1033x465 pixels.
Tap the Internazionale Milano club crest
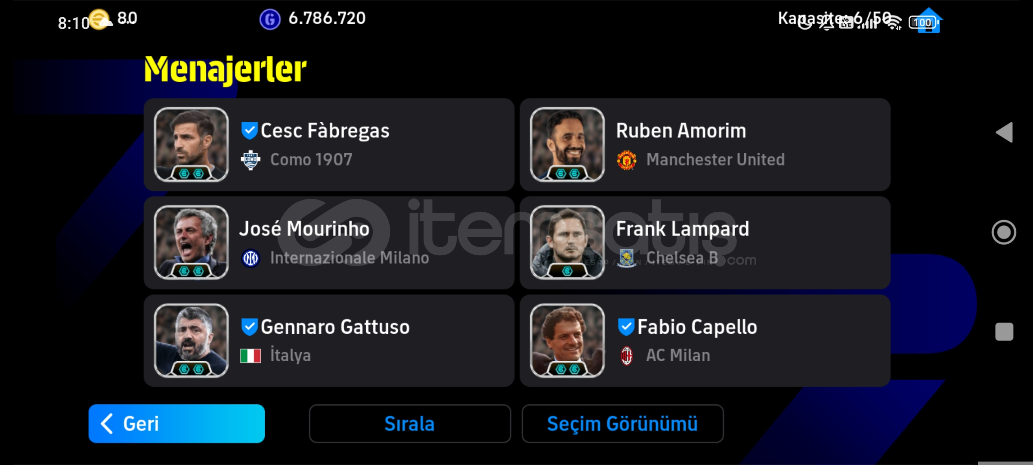[251, 258]
